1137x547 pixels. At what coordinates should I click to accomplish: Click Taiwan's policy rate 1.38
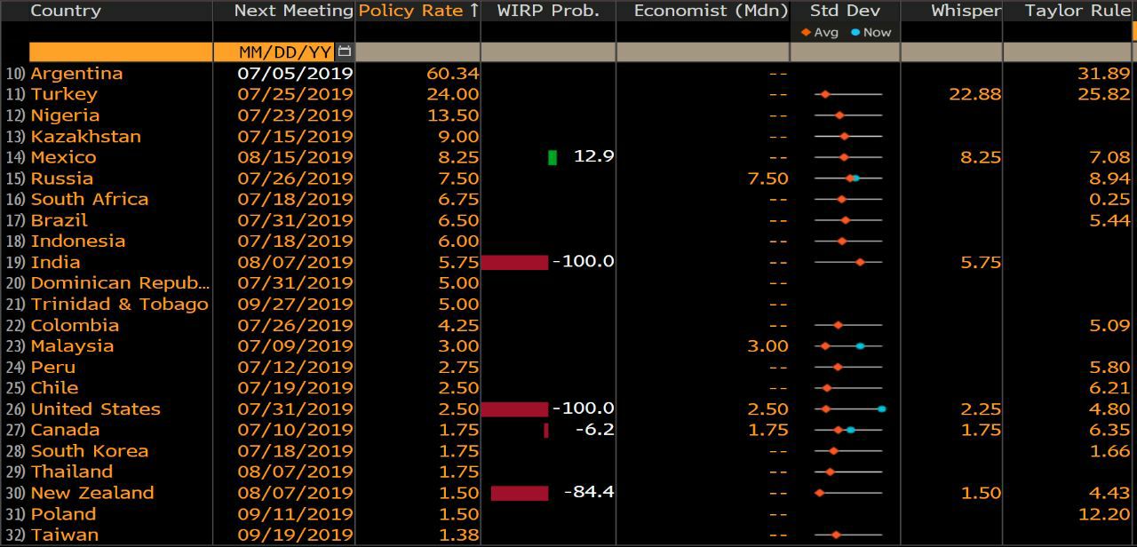tap(458, 535)
